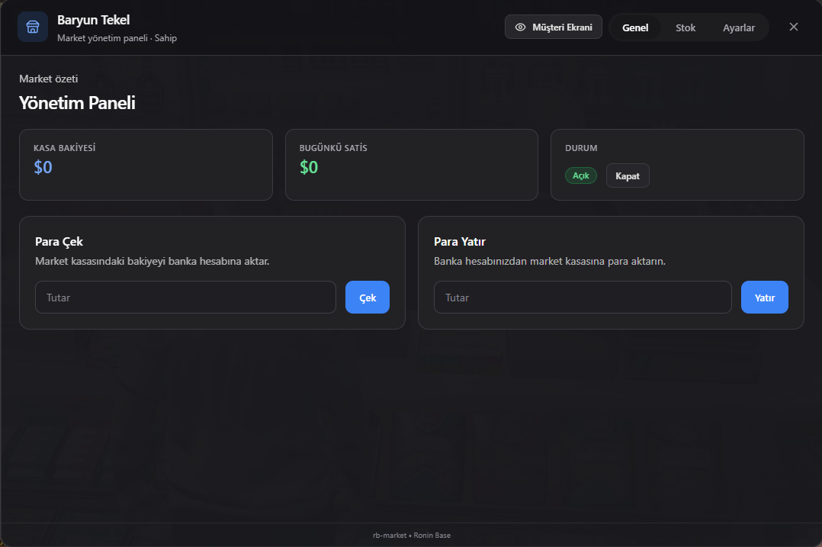Click the green Açık status badge

581,175
